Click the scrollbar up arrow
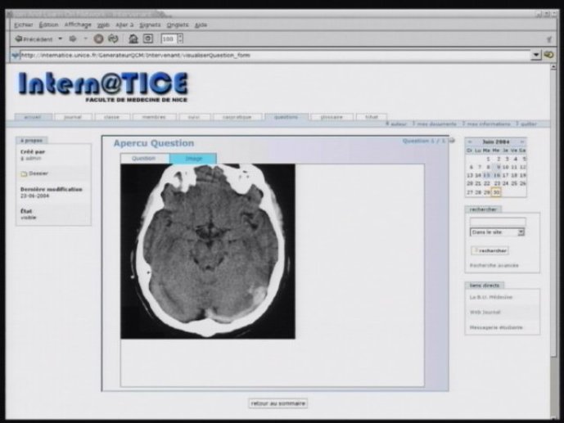This screenshot has width=564, height=423. tap(553, 67)
